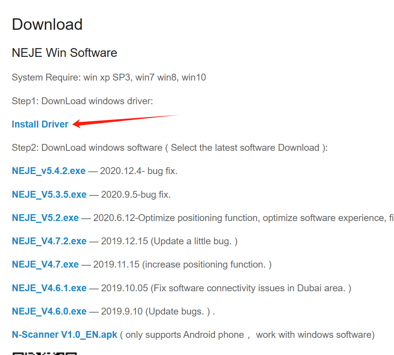Open the Install Driver link

click(x=40, y=124)
